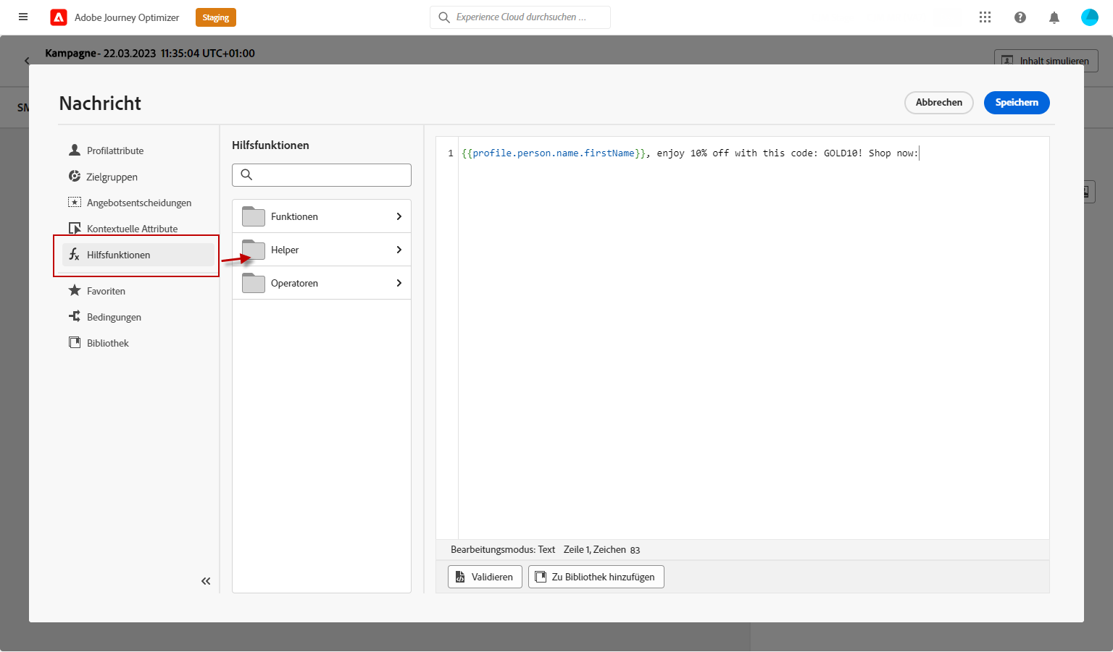Viewport: 1113px width, 652px height.
Task: Click the Validieren button
Action: click(485, 577)
